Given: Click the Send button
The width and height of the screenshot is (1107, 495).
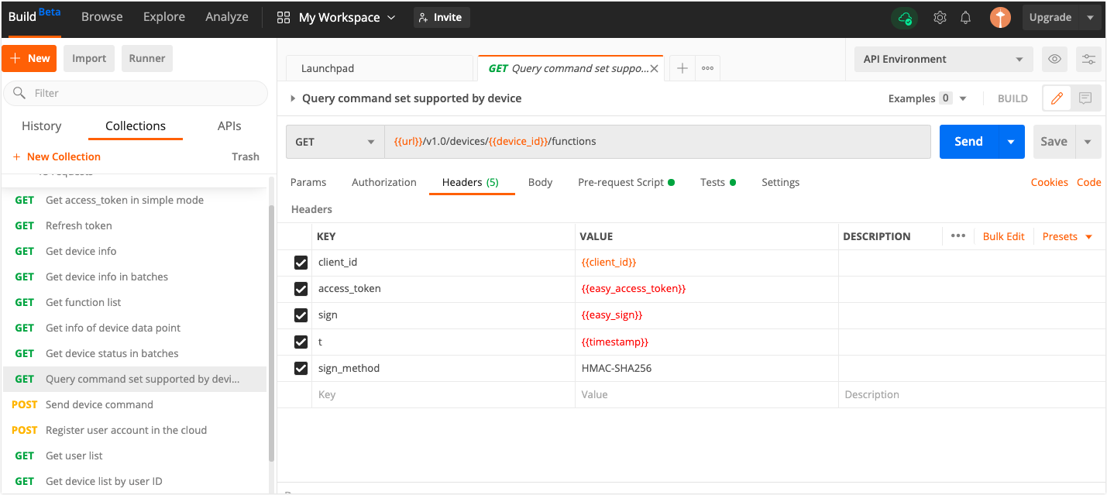Looking at the screenshot, I should point(968,142).
